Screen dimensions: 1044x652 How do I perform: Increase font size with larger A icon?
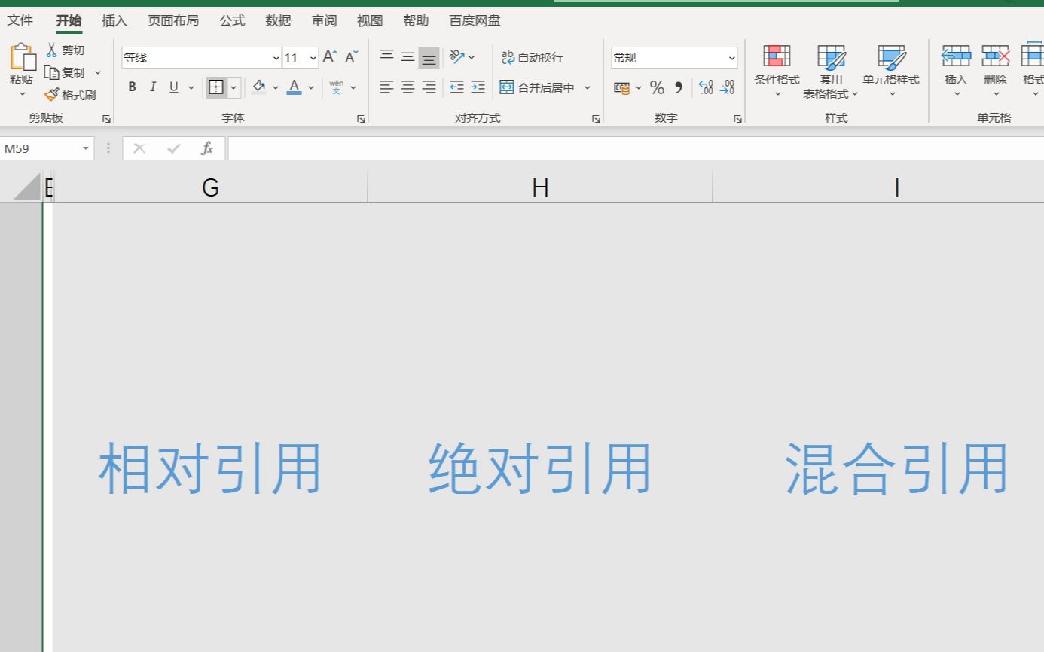330,57
